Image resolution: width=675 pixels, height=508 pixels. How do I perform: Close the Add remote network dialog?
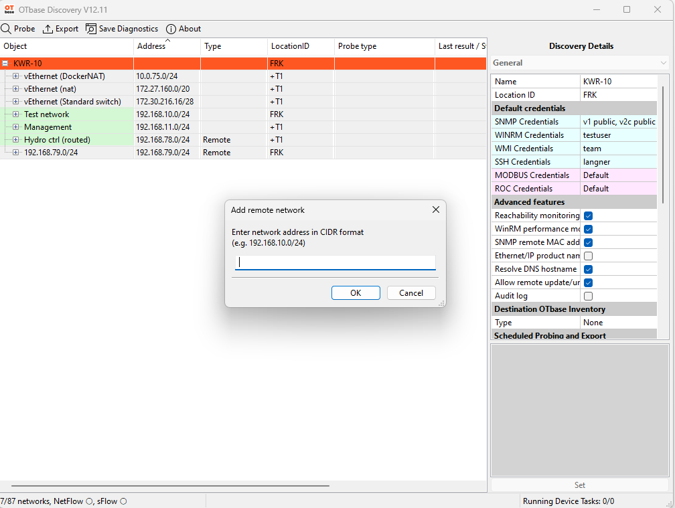pyautogui.click(x=436, y=209)
